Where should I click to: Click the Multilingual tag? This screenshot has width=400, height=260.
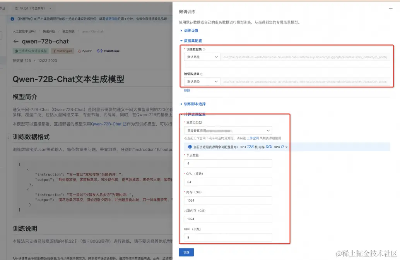coord(63,51)
